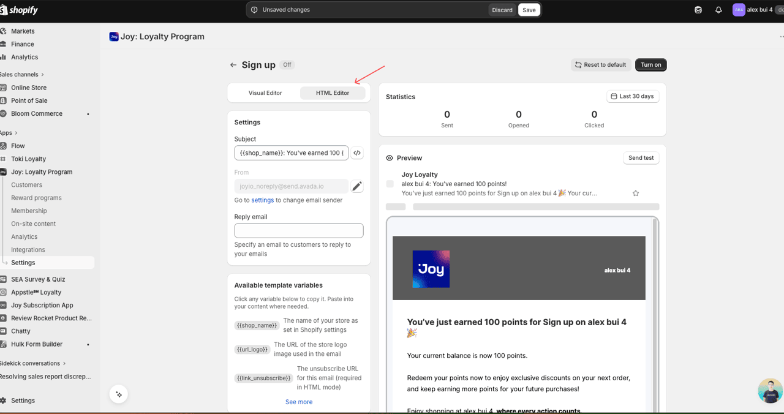The width and height of the screenshot is (784, 414).
Task: Click the Subject input field
Action: click(x=292, y=152)
